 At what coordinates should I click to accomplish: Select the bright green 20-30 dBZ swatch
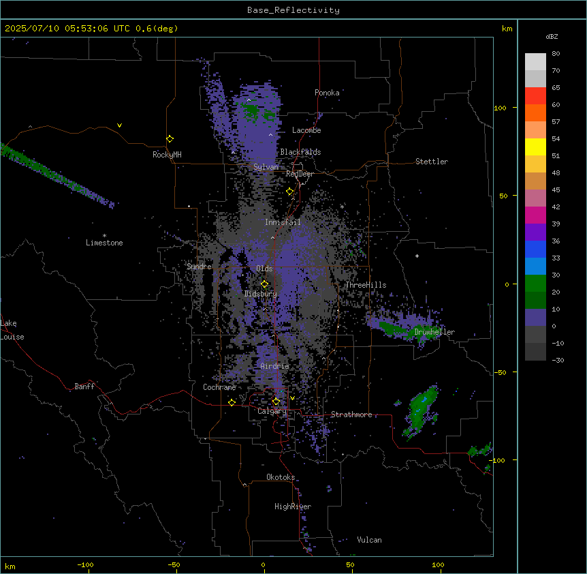[x=535, y=284]
